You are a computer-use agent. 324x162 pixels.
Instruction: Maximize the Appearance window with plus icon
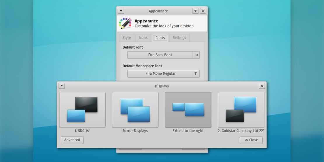tap(196, 11)
